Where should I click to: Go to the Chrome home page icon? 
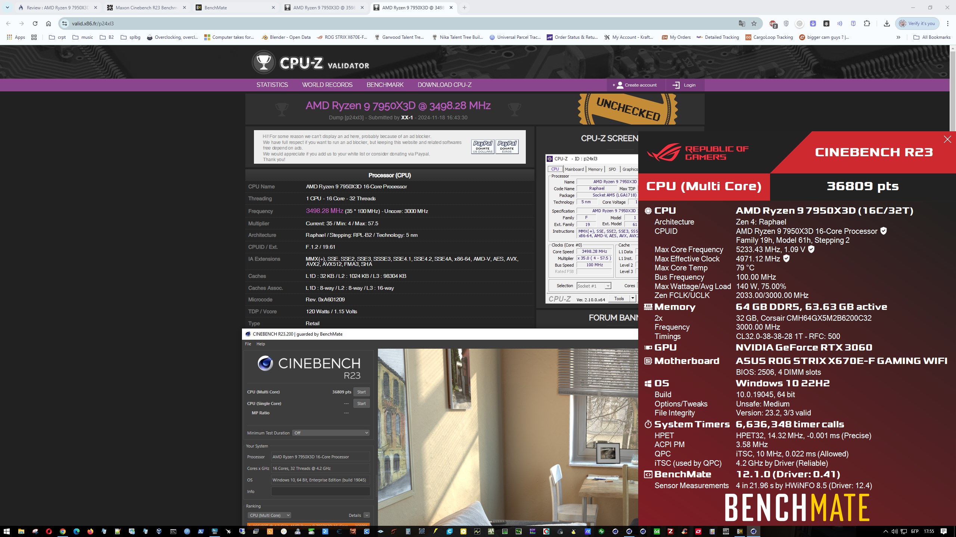click(49, 23)
